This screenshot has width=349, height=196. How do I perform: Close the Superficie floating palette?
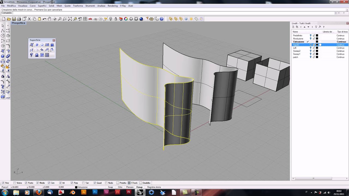[54, 40]
